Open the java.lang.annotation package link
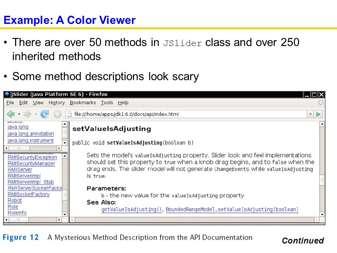This screenshot has height=253, width=337. click(x=31, y=134)
